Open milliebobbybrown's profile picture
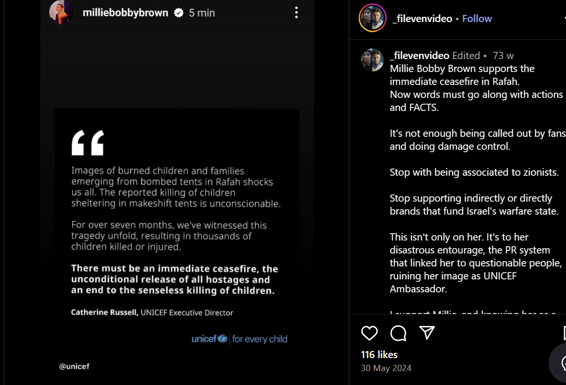The image size is (566, 385). [x=61, y=12]
